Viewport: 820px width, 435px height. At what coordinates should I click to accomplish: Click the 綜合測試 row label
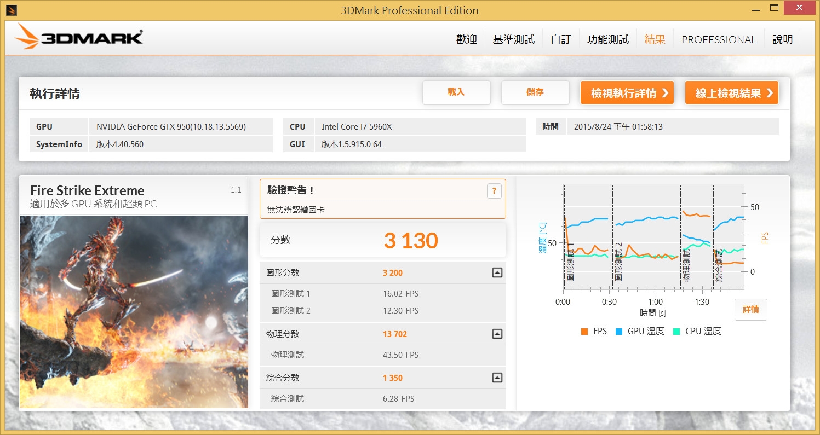coord(288,399)
